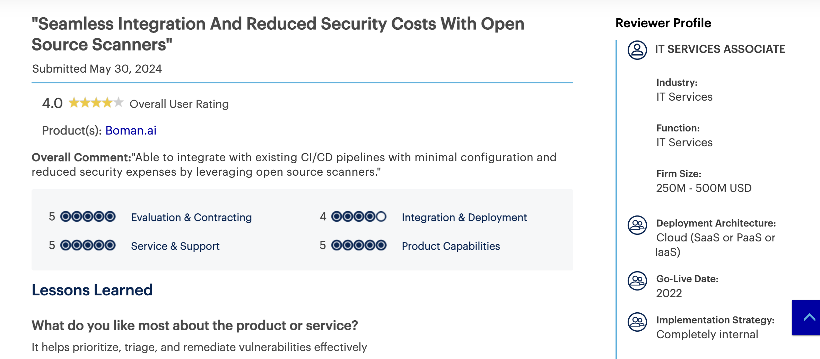Click the Integration & Deployment label

point(464,217)
